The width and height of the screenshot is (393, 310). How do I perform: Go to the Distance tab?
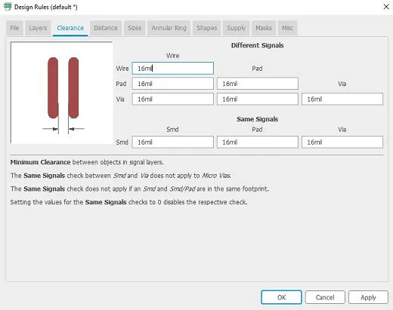point(106,28)
